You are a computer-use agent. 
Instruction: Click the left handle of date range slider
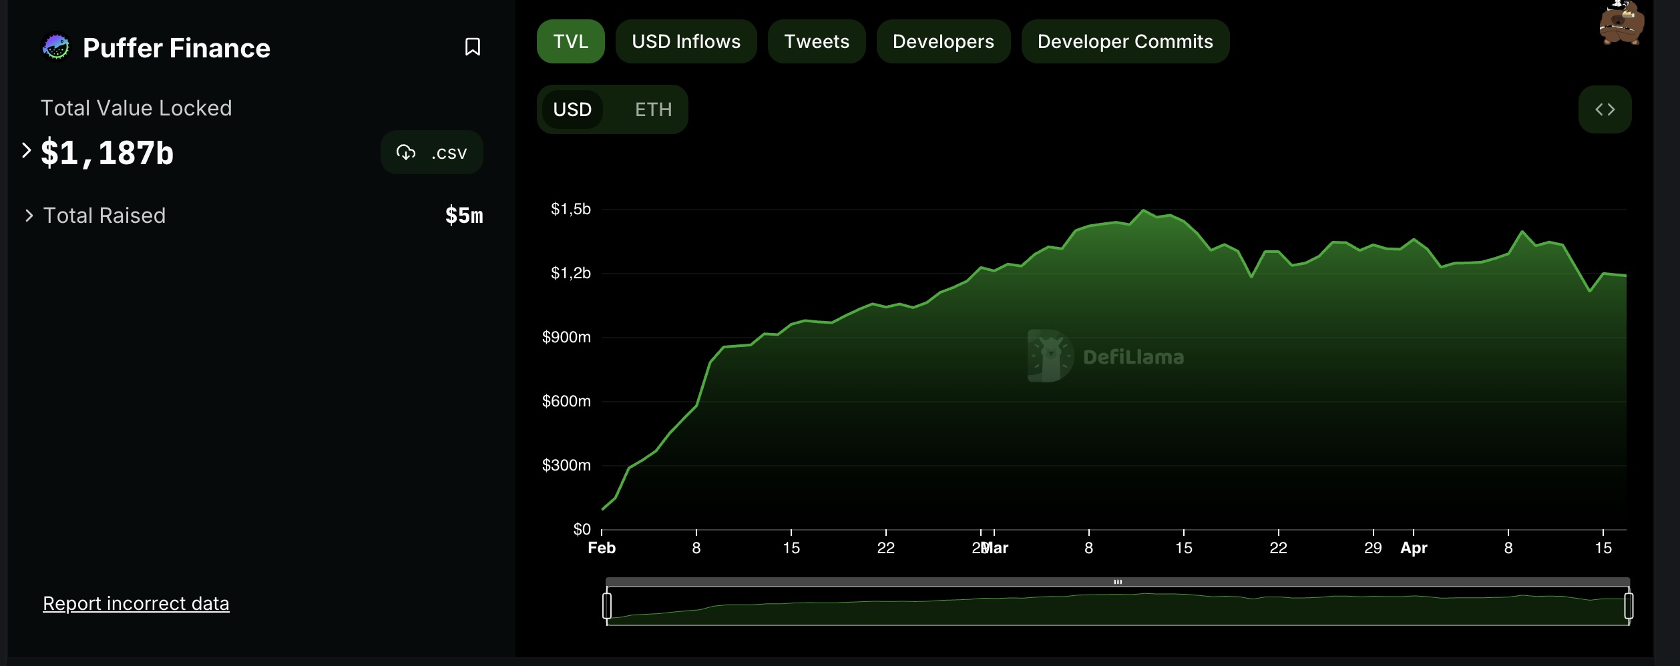pyautogui.click(x=607, y=606)
